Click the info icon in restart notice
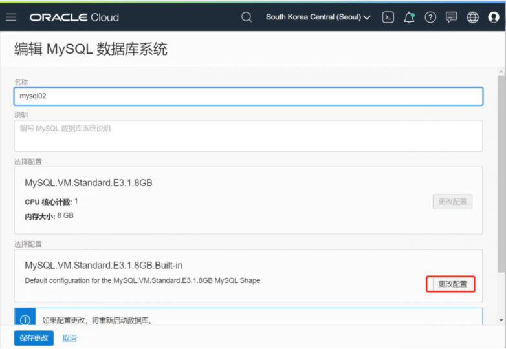This screenshot has height=349, width=506. click(25, 320)
